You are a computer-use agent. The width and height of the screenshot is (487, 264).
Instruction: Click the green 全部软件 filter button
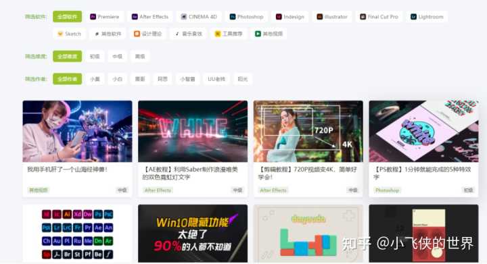tap(68, 17)
